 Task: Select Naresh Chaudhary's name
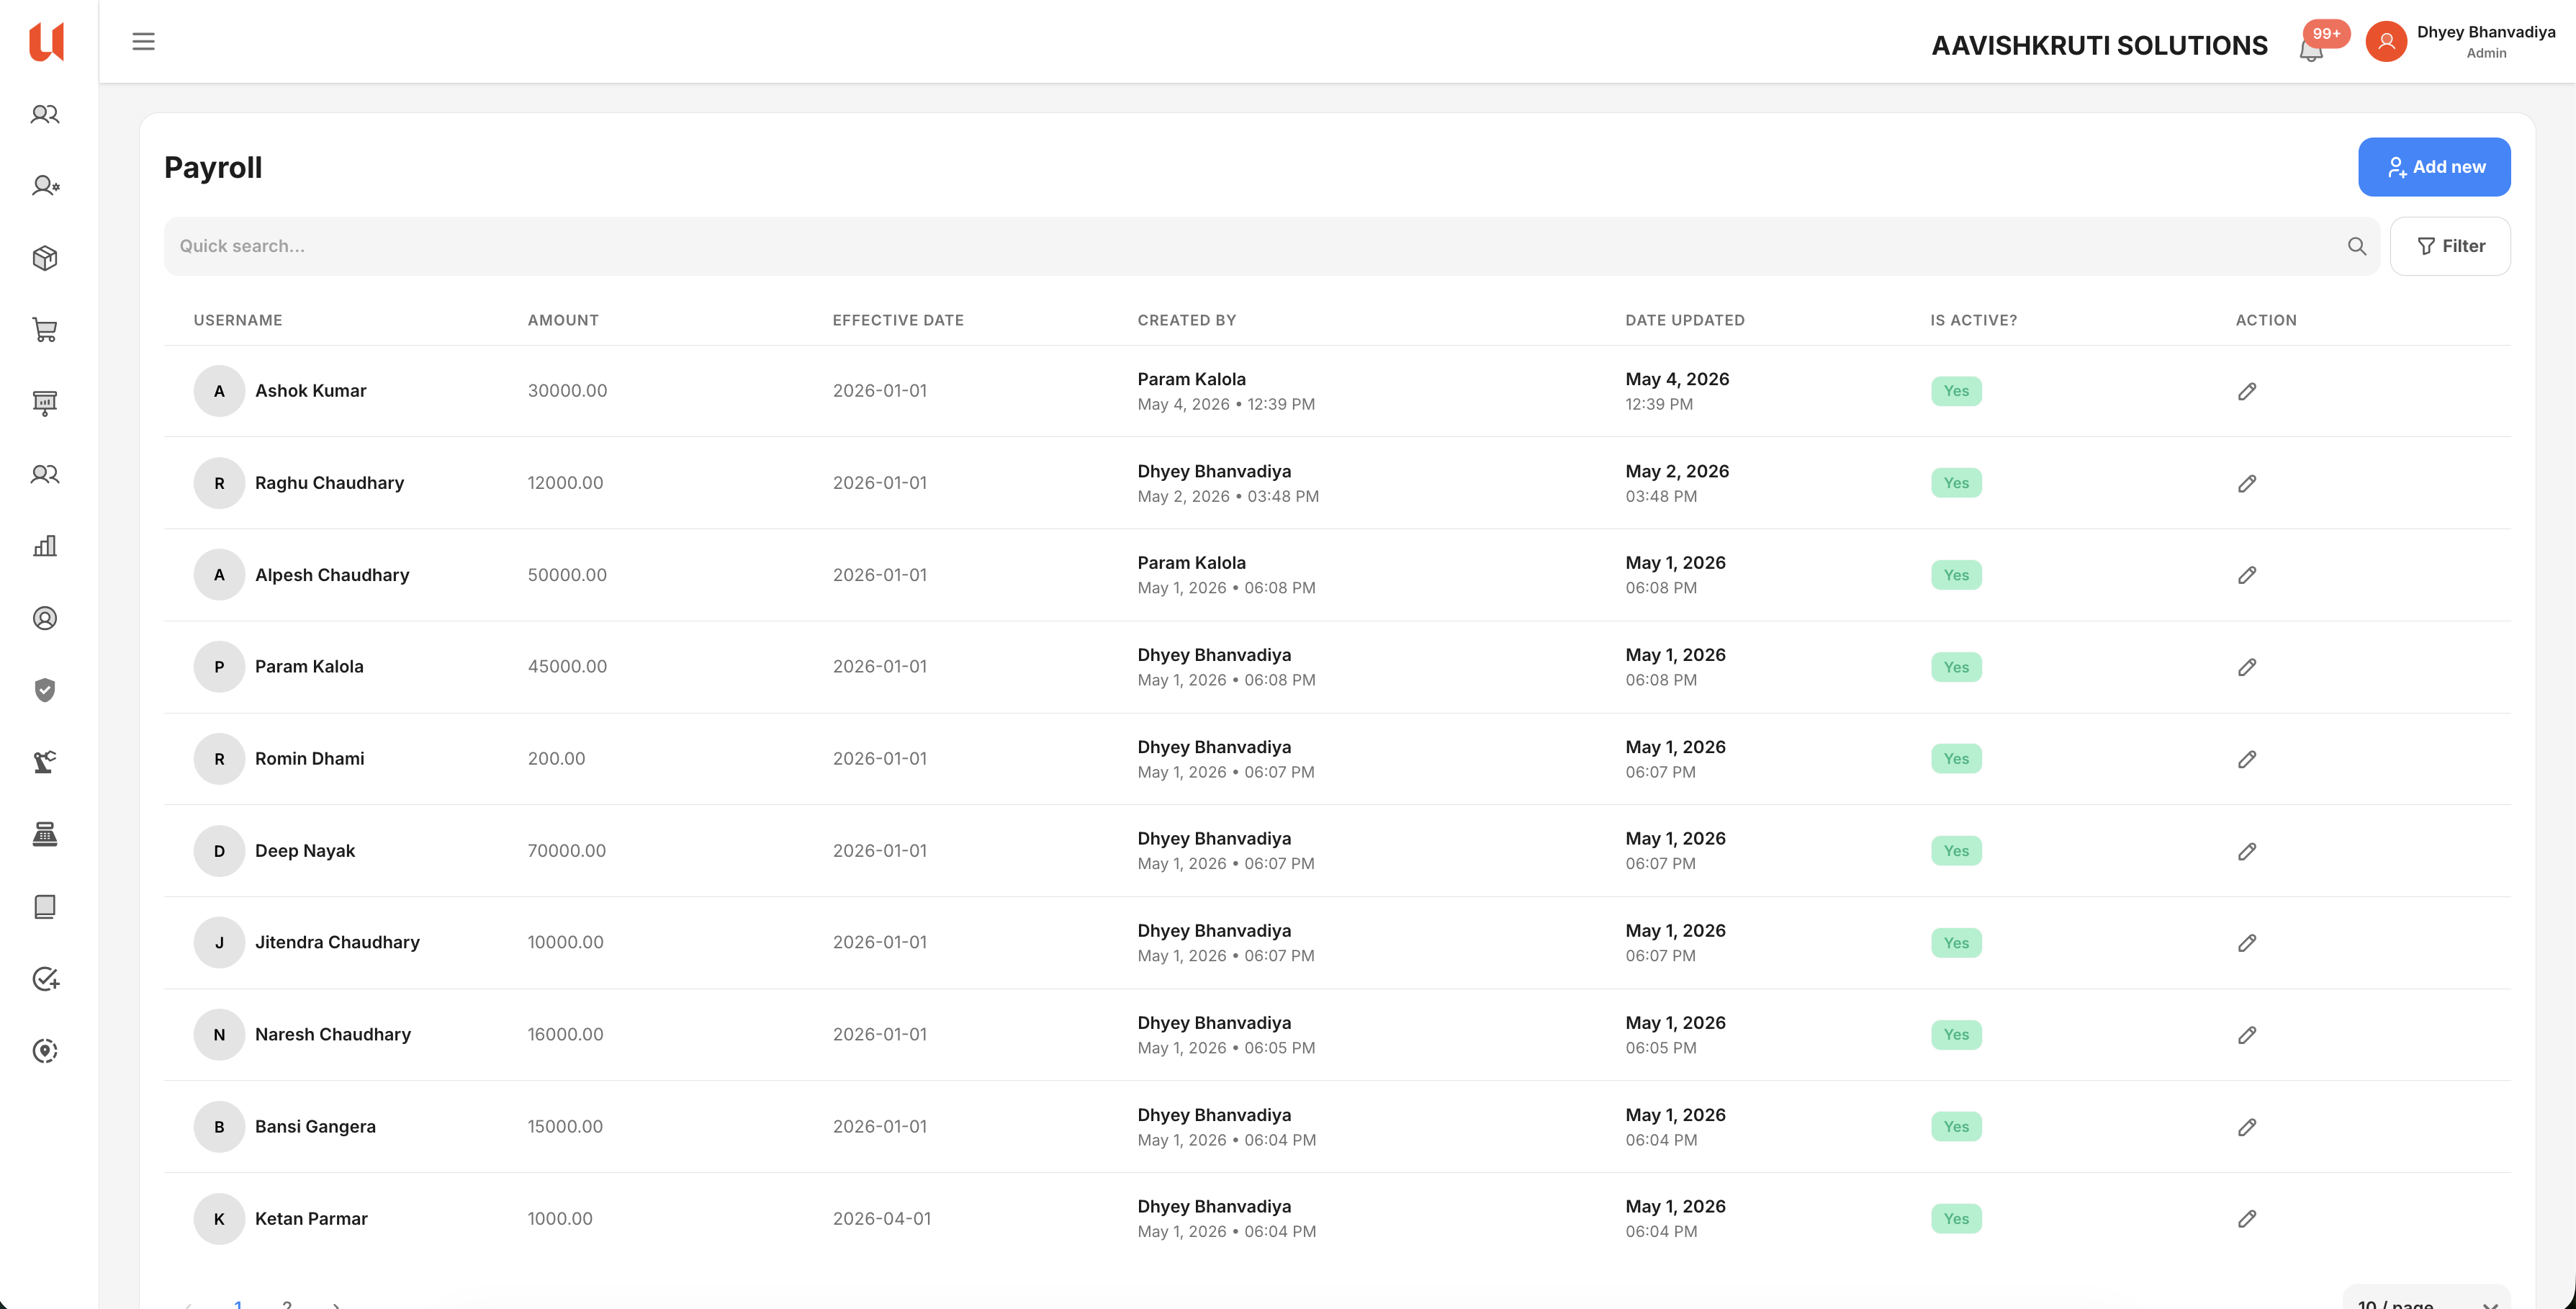332,1035
